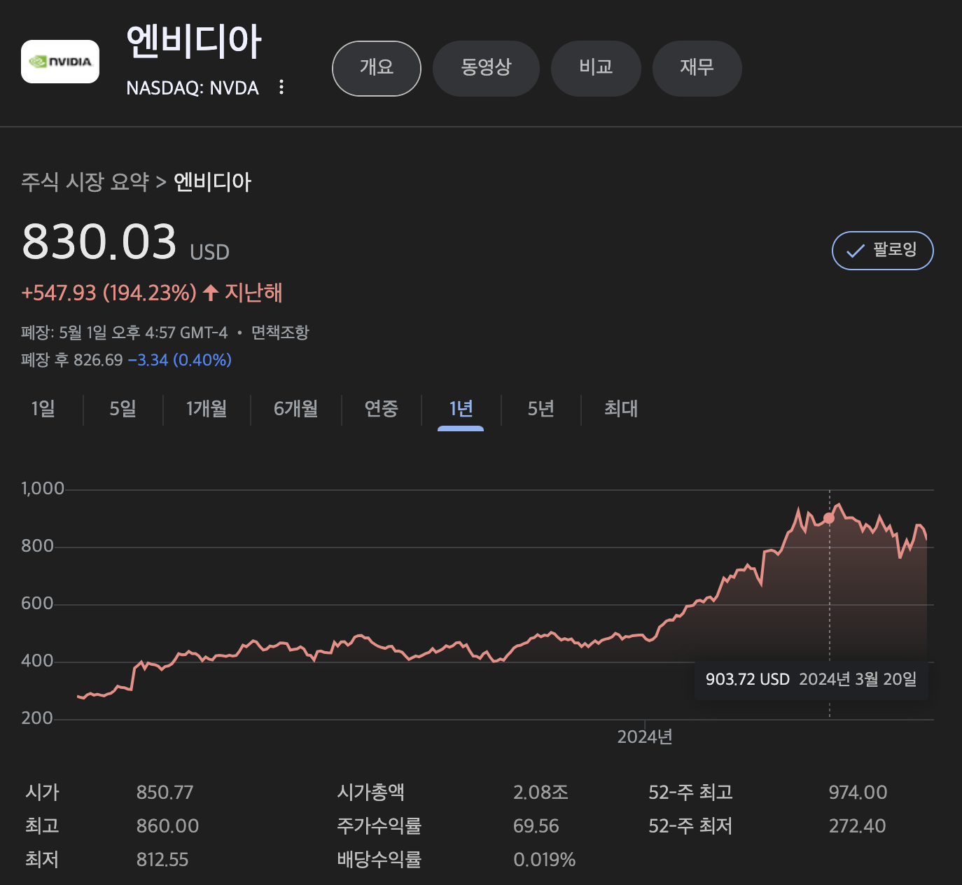Choose the 연중 chart range
This screenshot has width=962, height=885.
382,409
